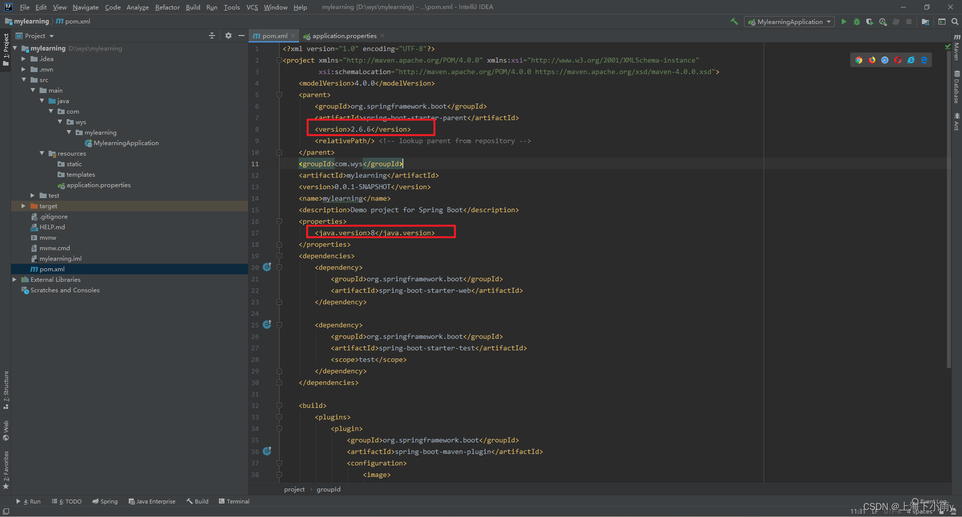962x517 pixels.
Task: Open the File menu
Action: tap(25, 7)
